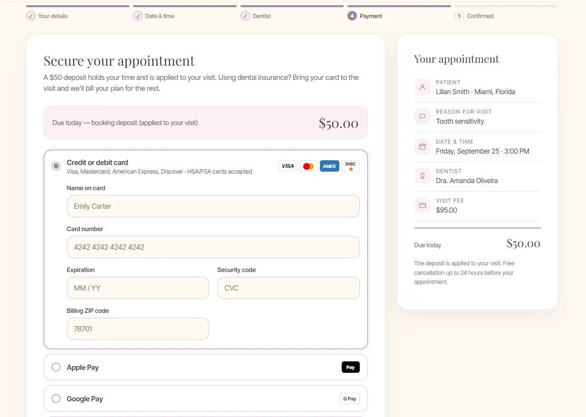Viewport: 586px width, 417px height.
Task: Click the Mastercard logo
Action: click(308, 166)
